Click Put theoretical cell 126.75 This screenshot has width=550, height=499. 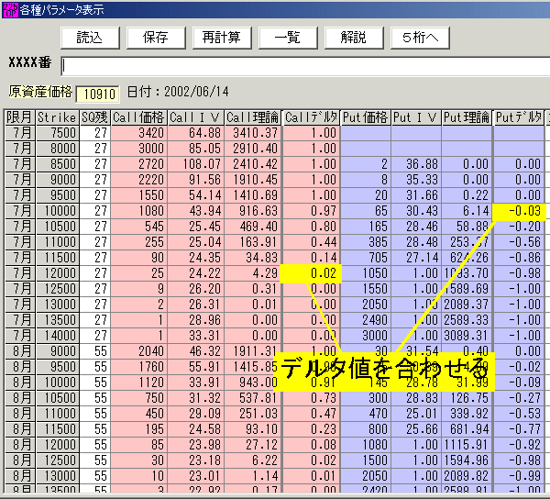pos(467,398)
